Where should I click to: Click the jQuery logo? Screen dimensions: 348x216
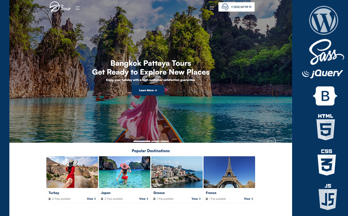click(x=323, y=74)
